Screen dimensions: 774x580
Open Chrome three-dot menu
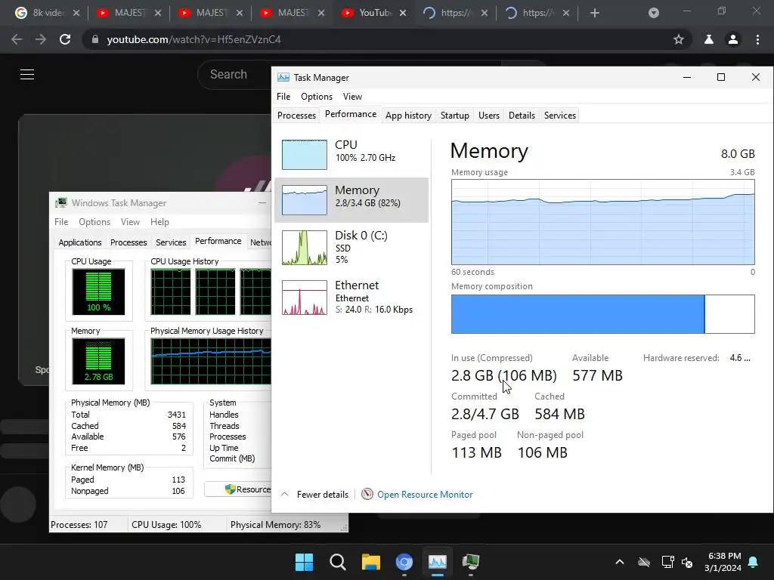(x=757, y=39)
